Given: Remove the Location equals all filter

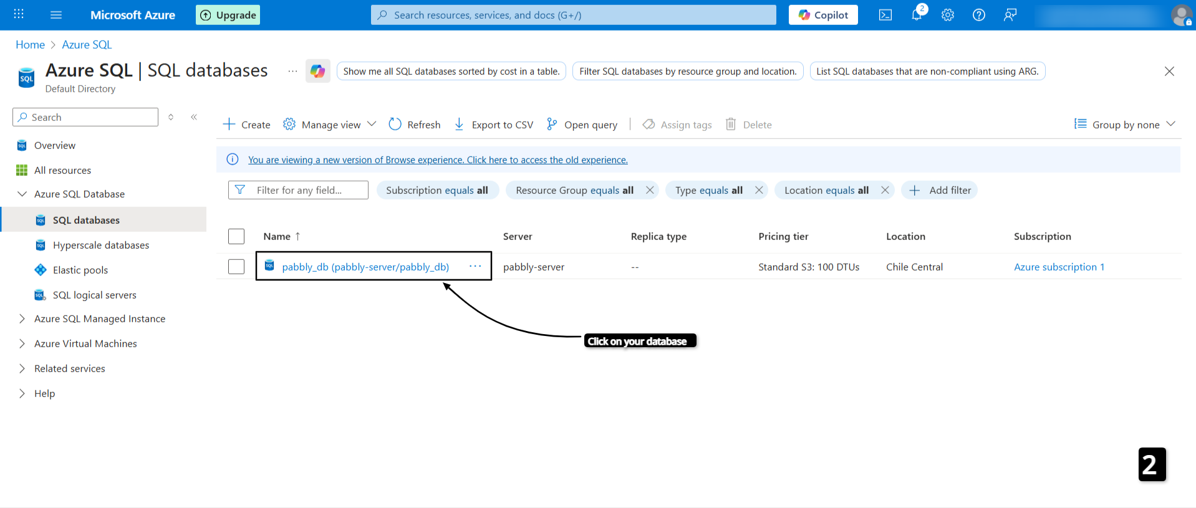Looking at the screenshot, I should tap(884, 190).
